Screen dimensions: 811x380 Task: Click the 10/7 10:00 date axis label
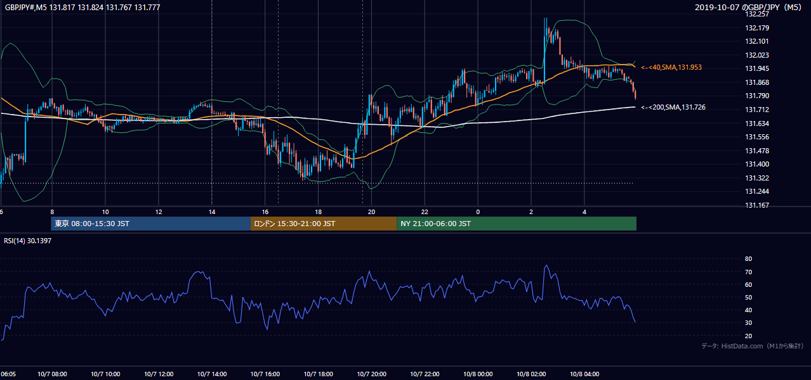point(105,374)
